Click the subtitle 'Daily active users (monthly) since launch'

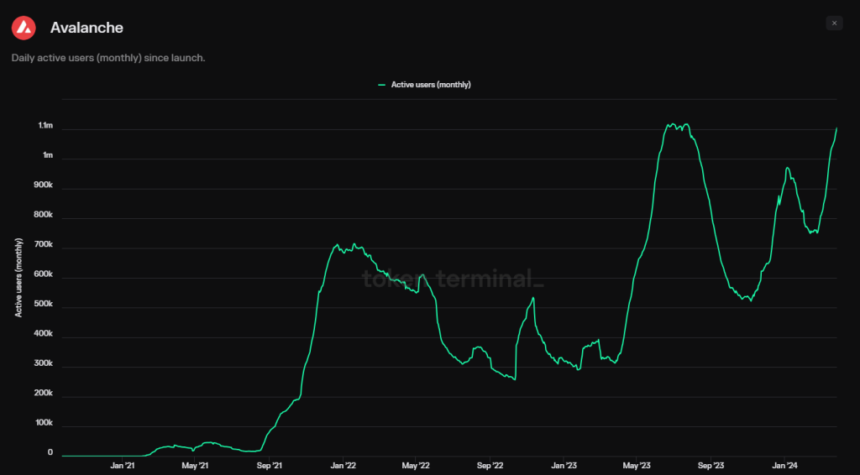[x=108, y=58]
